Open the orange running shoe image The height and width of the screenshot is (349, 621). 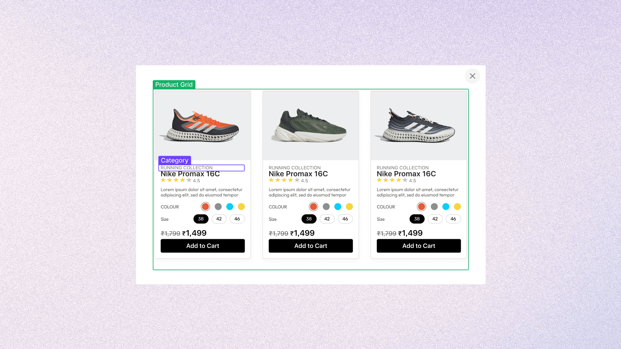[202, 125]
